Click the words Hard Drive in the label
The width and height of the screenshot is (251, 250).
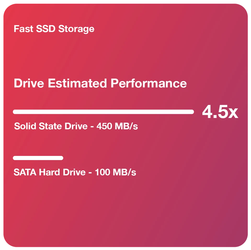pyautogui.click(x=62, y=172)
